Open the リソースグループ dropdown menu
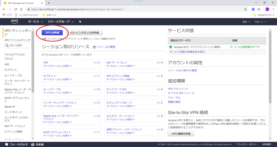Screen dimensions: 277x147 [61, 22]
